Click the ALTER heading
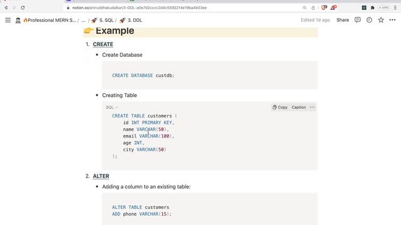Image resolution: width=401 pixels, height=225 pixels. click(101, 176)
